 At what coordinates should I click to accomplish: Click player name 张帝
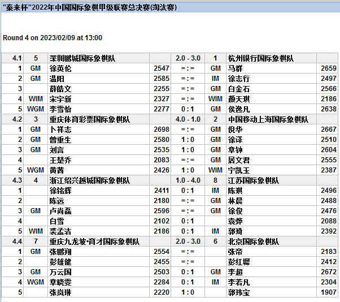[x=235, y=252]
